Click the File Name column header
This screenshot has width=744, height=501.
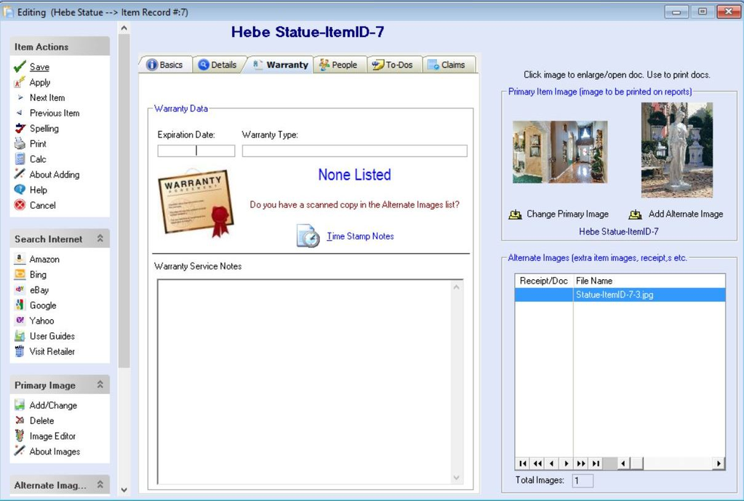(x=649, y=281)
